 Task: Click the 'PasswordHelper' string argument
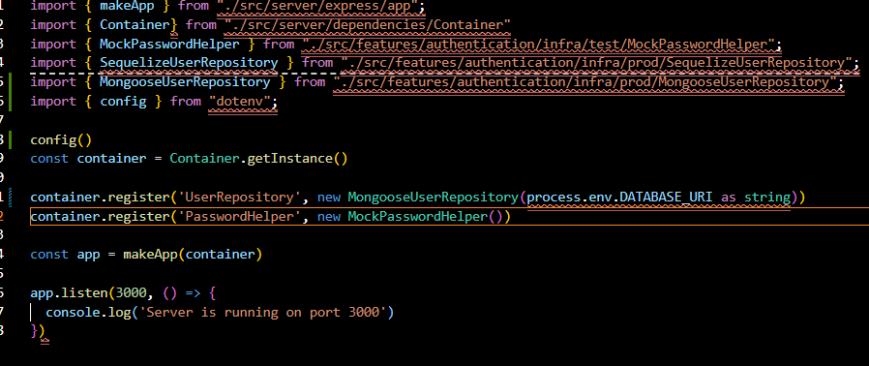pos(239,216)
